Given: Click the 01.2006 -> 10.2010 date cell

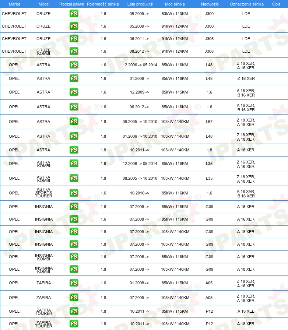Looking at the screenshot, I should point(140,136).
